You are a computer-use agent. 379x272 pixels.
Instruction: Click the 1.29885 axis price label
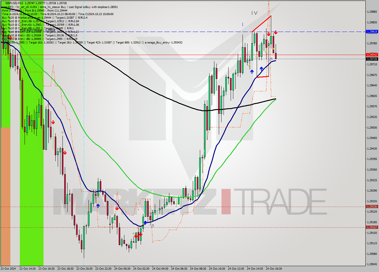[x=372, y=12]
